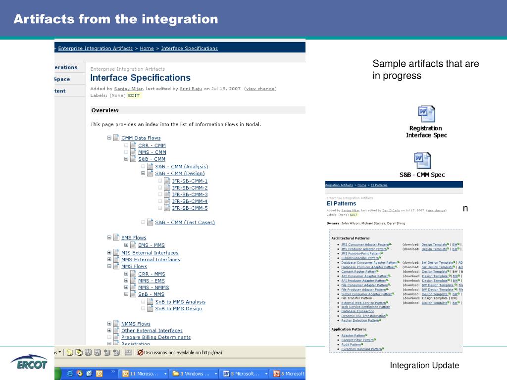Open the MMS - EMS link
Screen dimensions: 507x380
click(x=152, y=281)
